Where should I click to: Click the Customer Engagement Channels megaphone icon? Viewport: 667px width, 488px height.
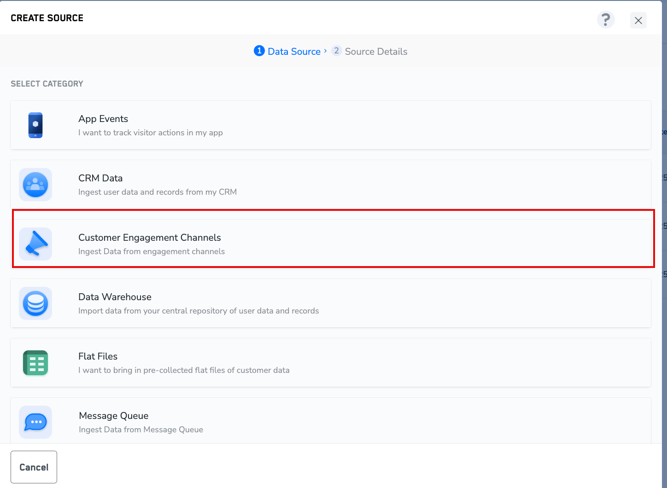coord(35,244)
